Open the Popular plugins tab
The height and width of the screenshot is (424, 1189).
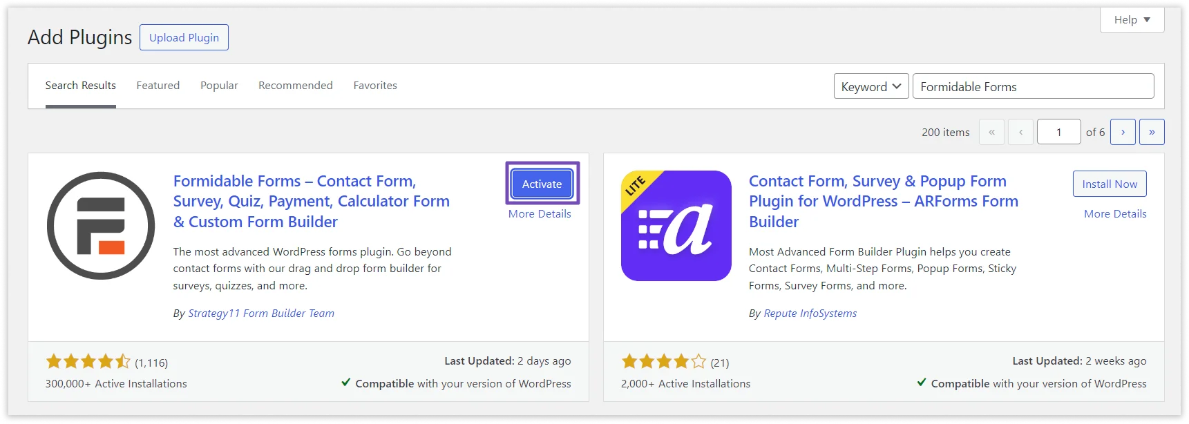click(x=219, y=86)
